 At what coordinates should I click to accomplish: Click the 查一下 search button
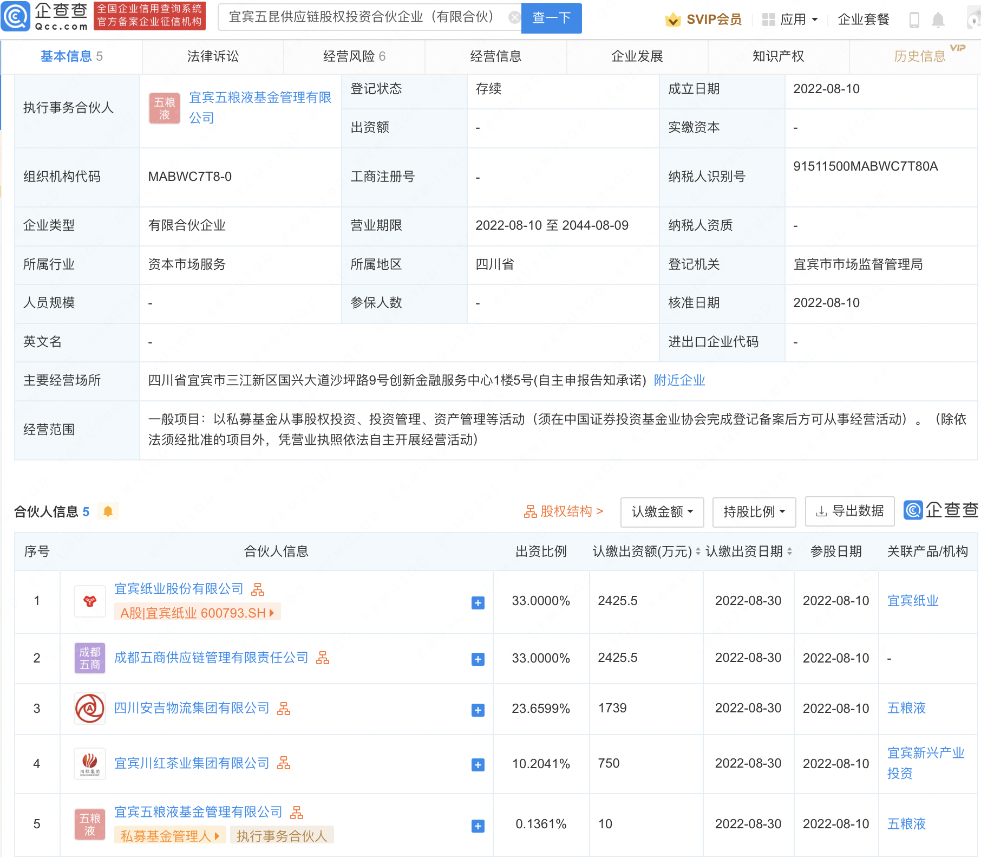click(x=551, y=18)
